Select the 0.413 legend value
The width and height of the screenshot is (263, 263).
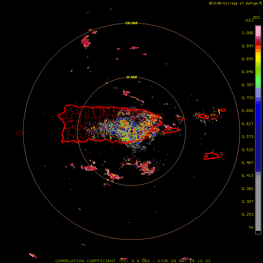pyautogui.click(x=248, y=176)
